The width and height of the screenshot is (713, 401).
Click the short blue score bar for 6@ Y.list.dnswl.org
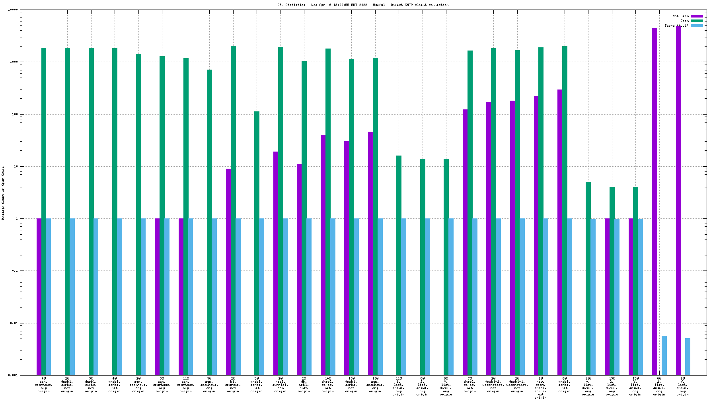[688, 356]
